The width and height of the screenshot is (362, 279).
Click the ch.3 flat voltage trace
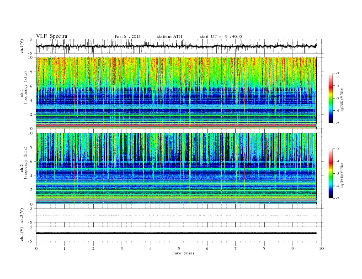point(176,215)
